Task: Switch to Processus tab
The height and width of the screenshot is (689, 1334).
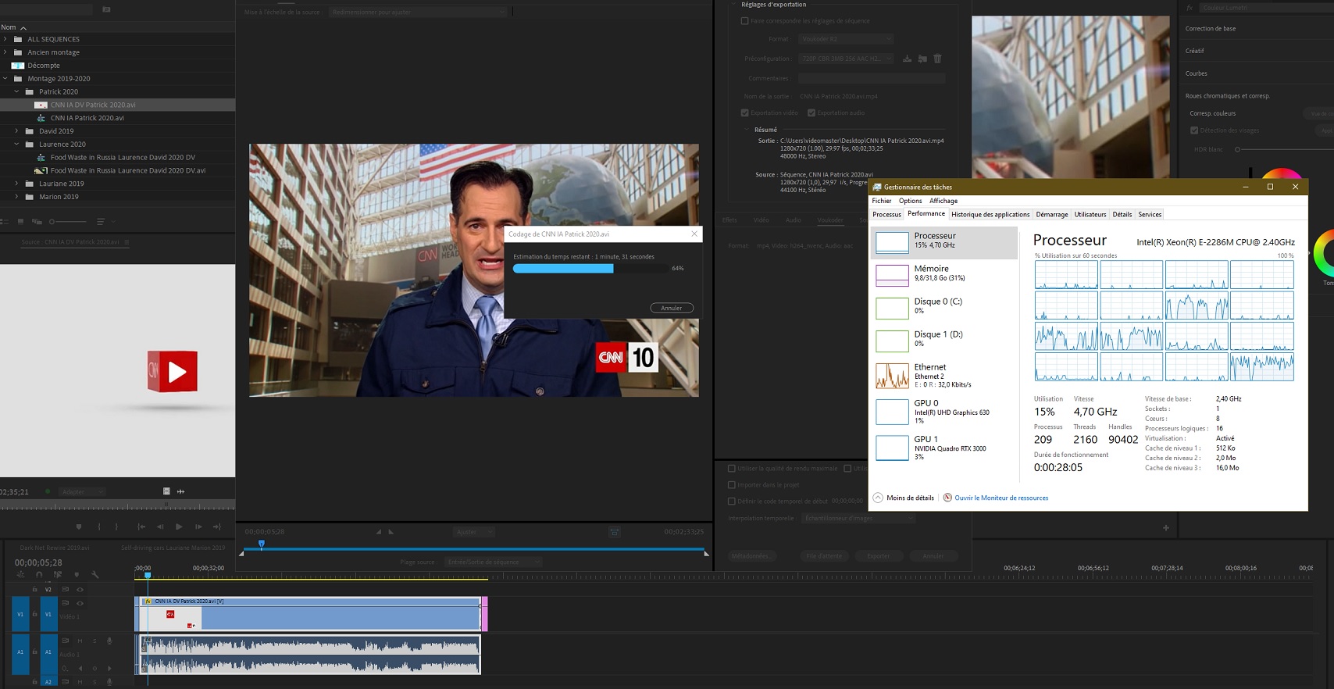Action: pos(886,214)
